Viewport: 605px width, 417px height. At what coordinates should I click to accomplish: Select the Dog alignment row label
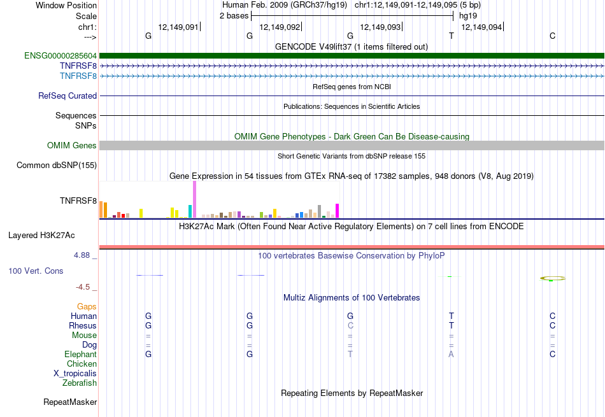89,344
